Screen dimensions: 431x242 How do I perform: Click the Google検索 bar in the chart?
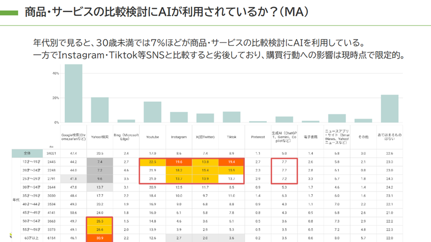(73, 94)
